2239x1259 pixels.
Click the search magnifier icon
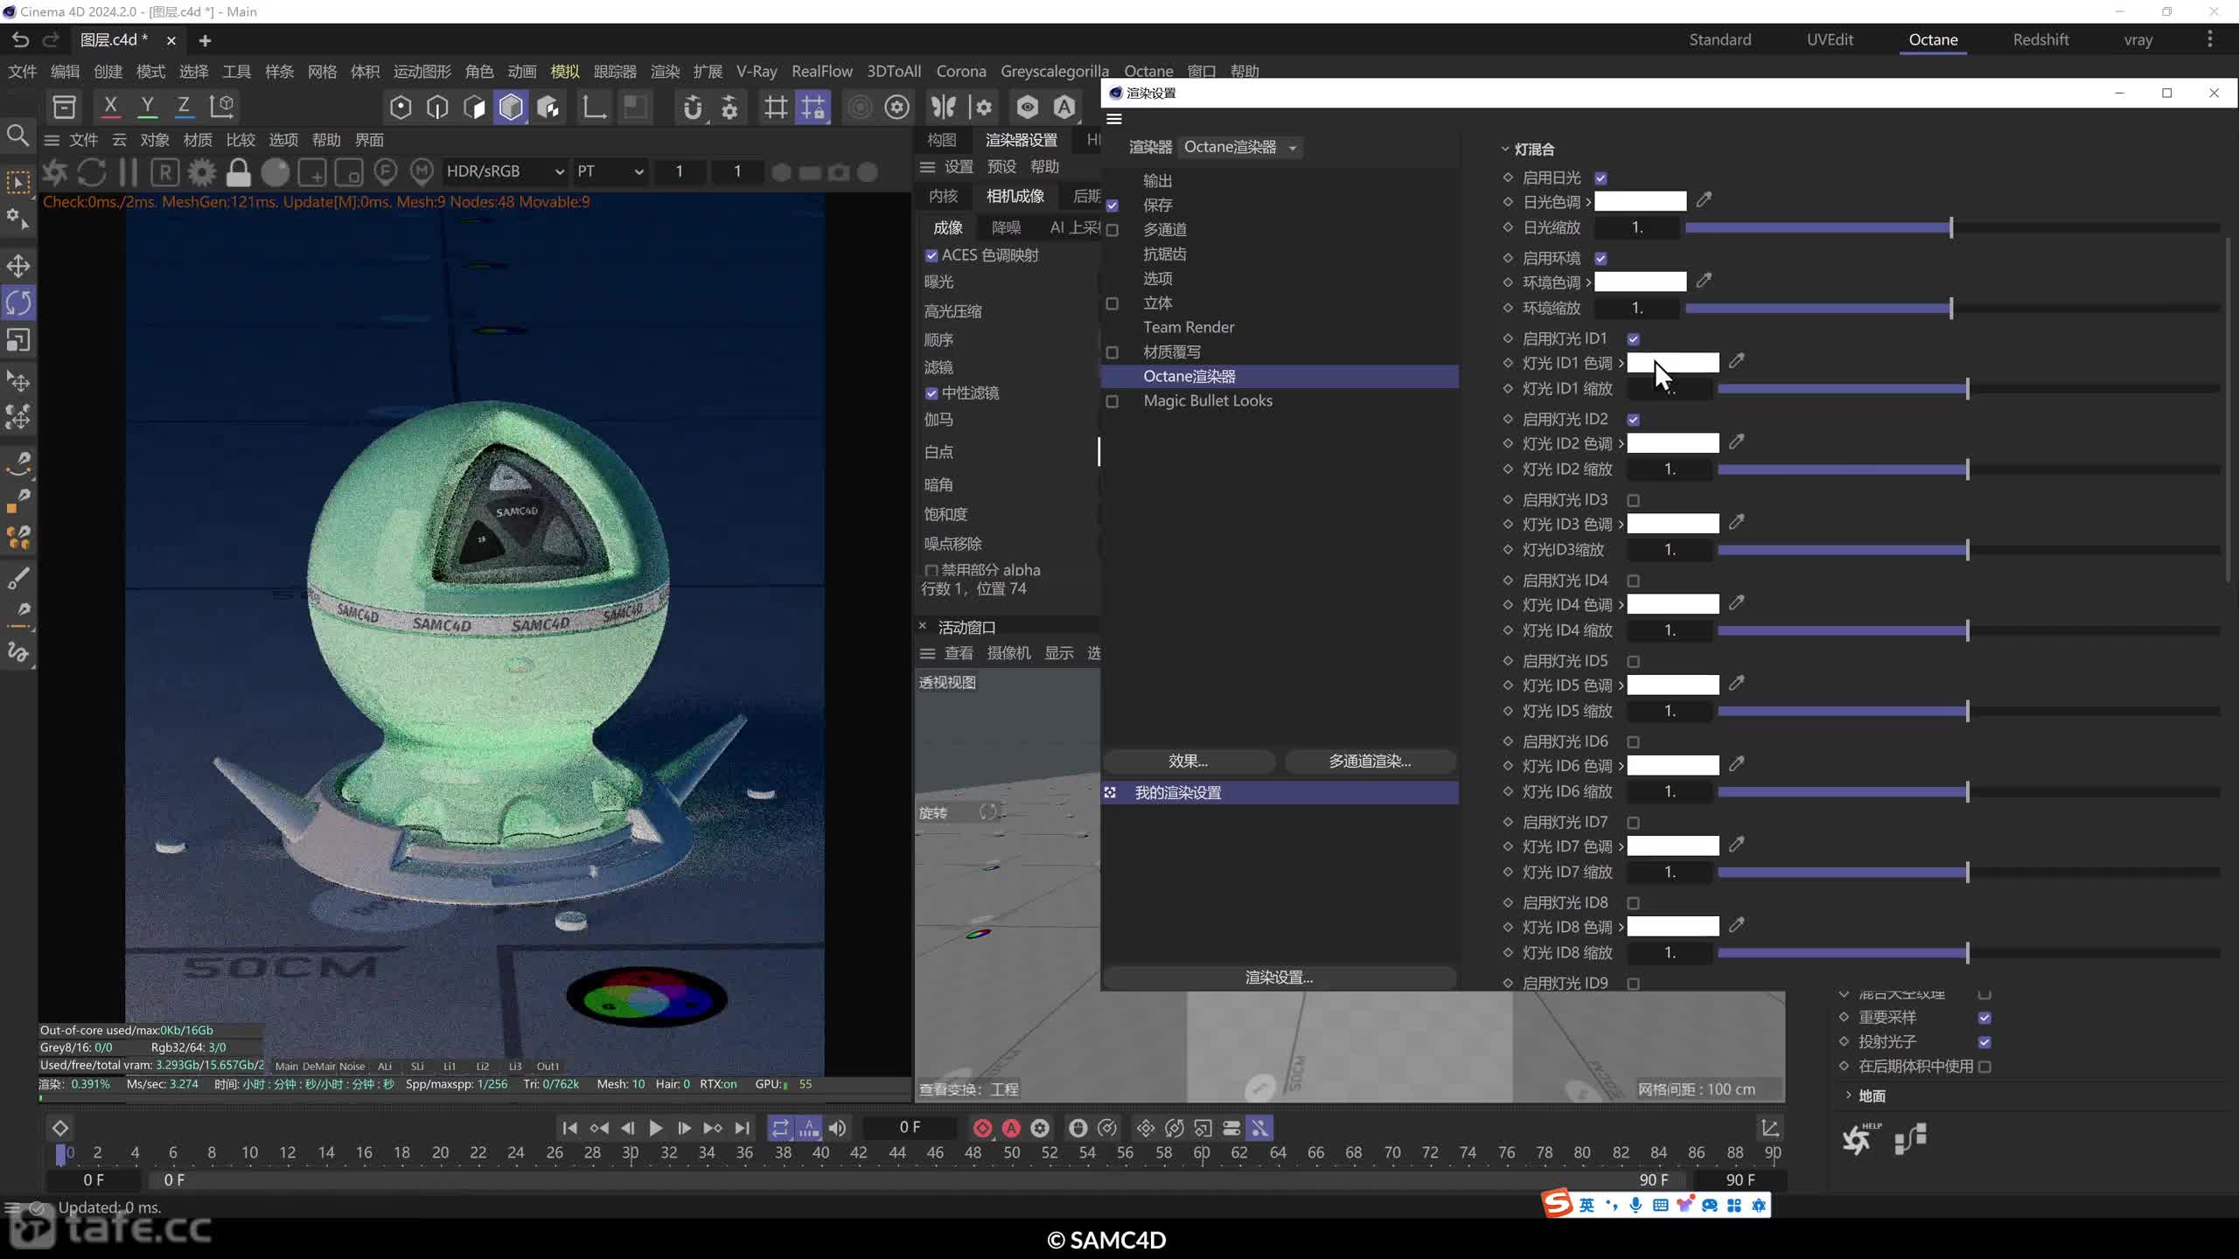tap(18, 136)
